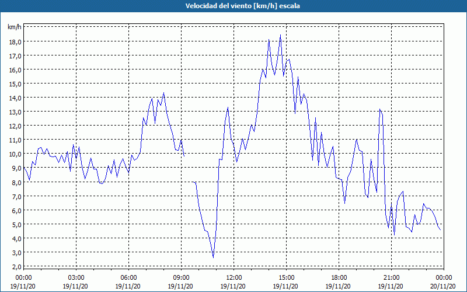Click the 19/11/20 date under 18:00
Viewport: 467px width, 292px height.
338,286
